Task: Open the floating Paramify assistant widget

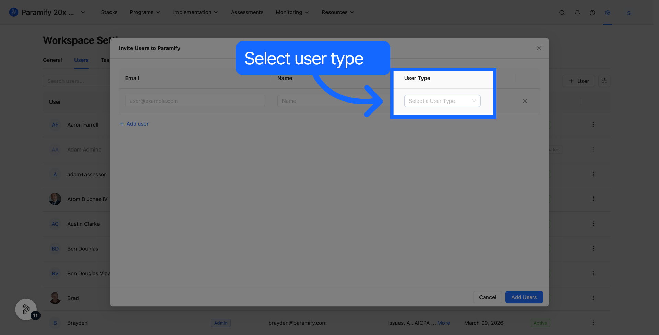Action: pos(26,309)
